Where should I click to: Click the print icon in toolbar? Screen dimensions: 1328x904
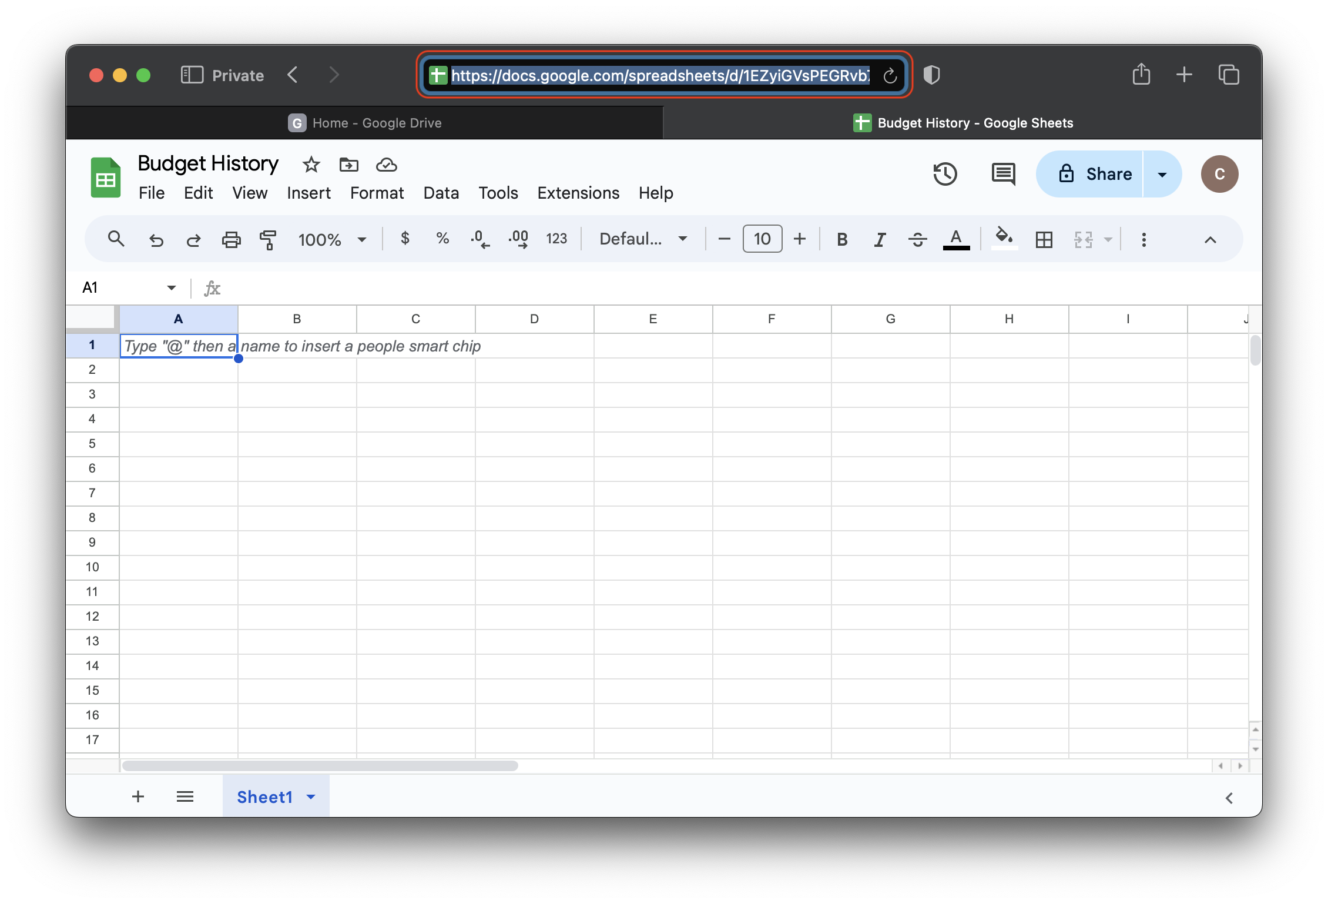click(x=231, y=239)
